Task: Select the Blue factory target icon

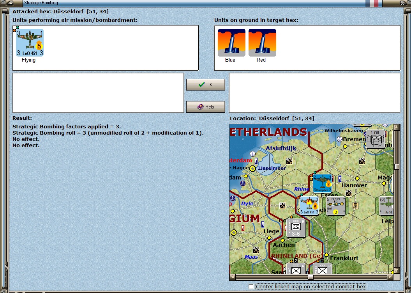Action: click(231, 43)
